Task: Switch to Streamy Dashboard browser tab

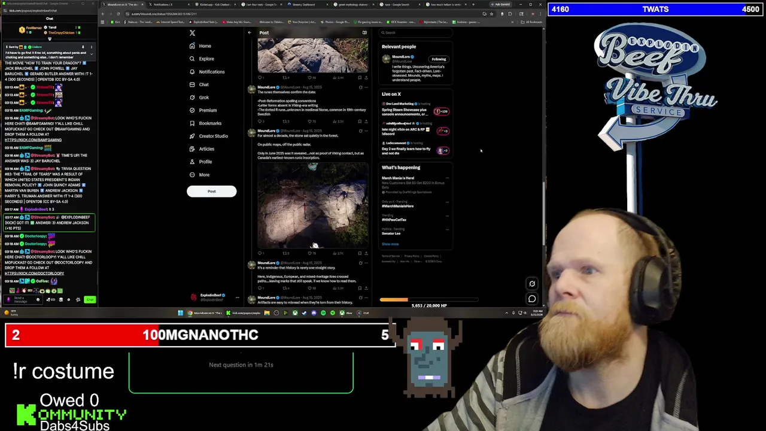Action: (x=305, y=4)
